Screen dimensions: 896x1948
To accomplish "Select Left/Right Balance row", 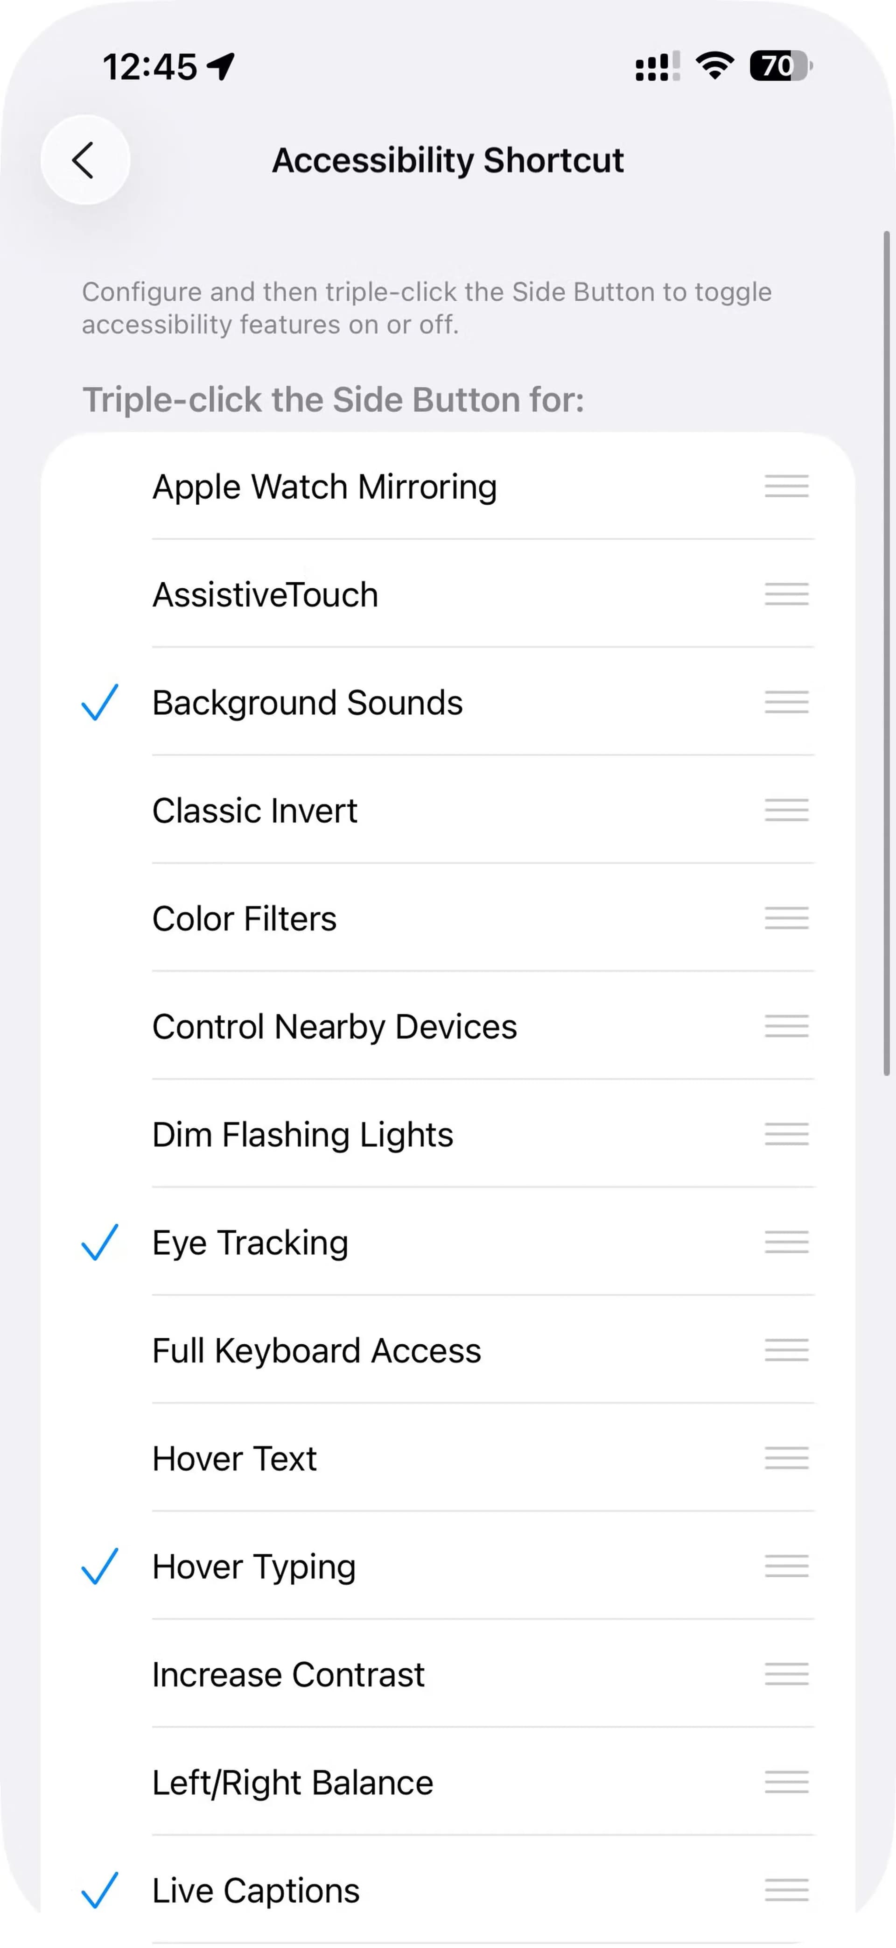I will (x=293, y=1782).
